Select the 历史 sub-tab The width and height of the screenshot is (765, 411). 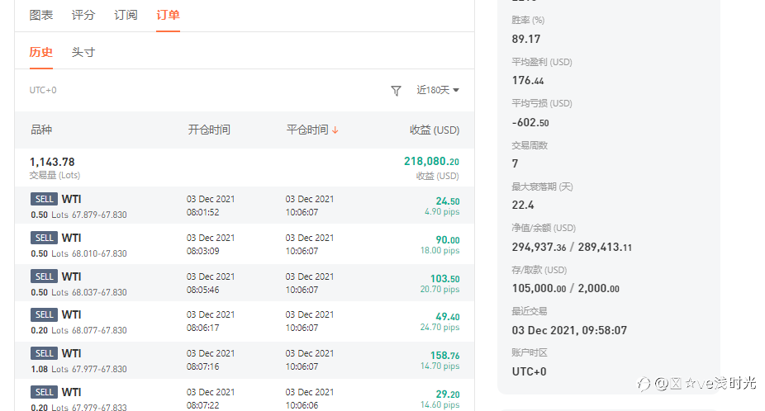[x=41, y=52]
